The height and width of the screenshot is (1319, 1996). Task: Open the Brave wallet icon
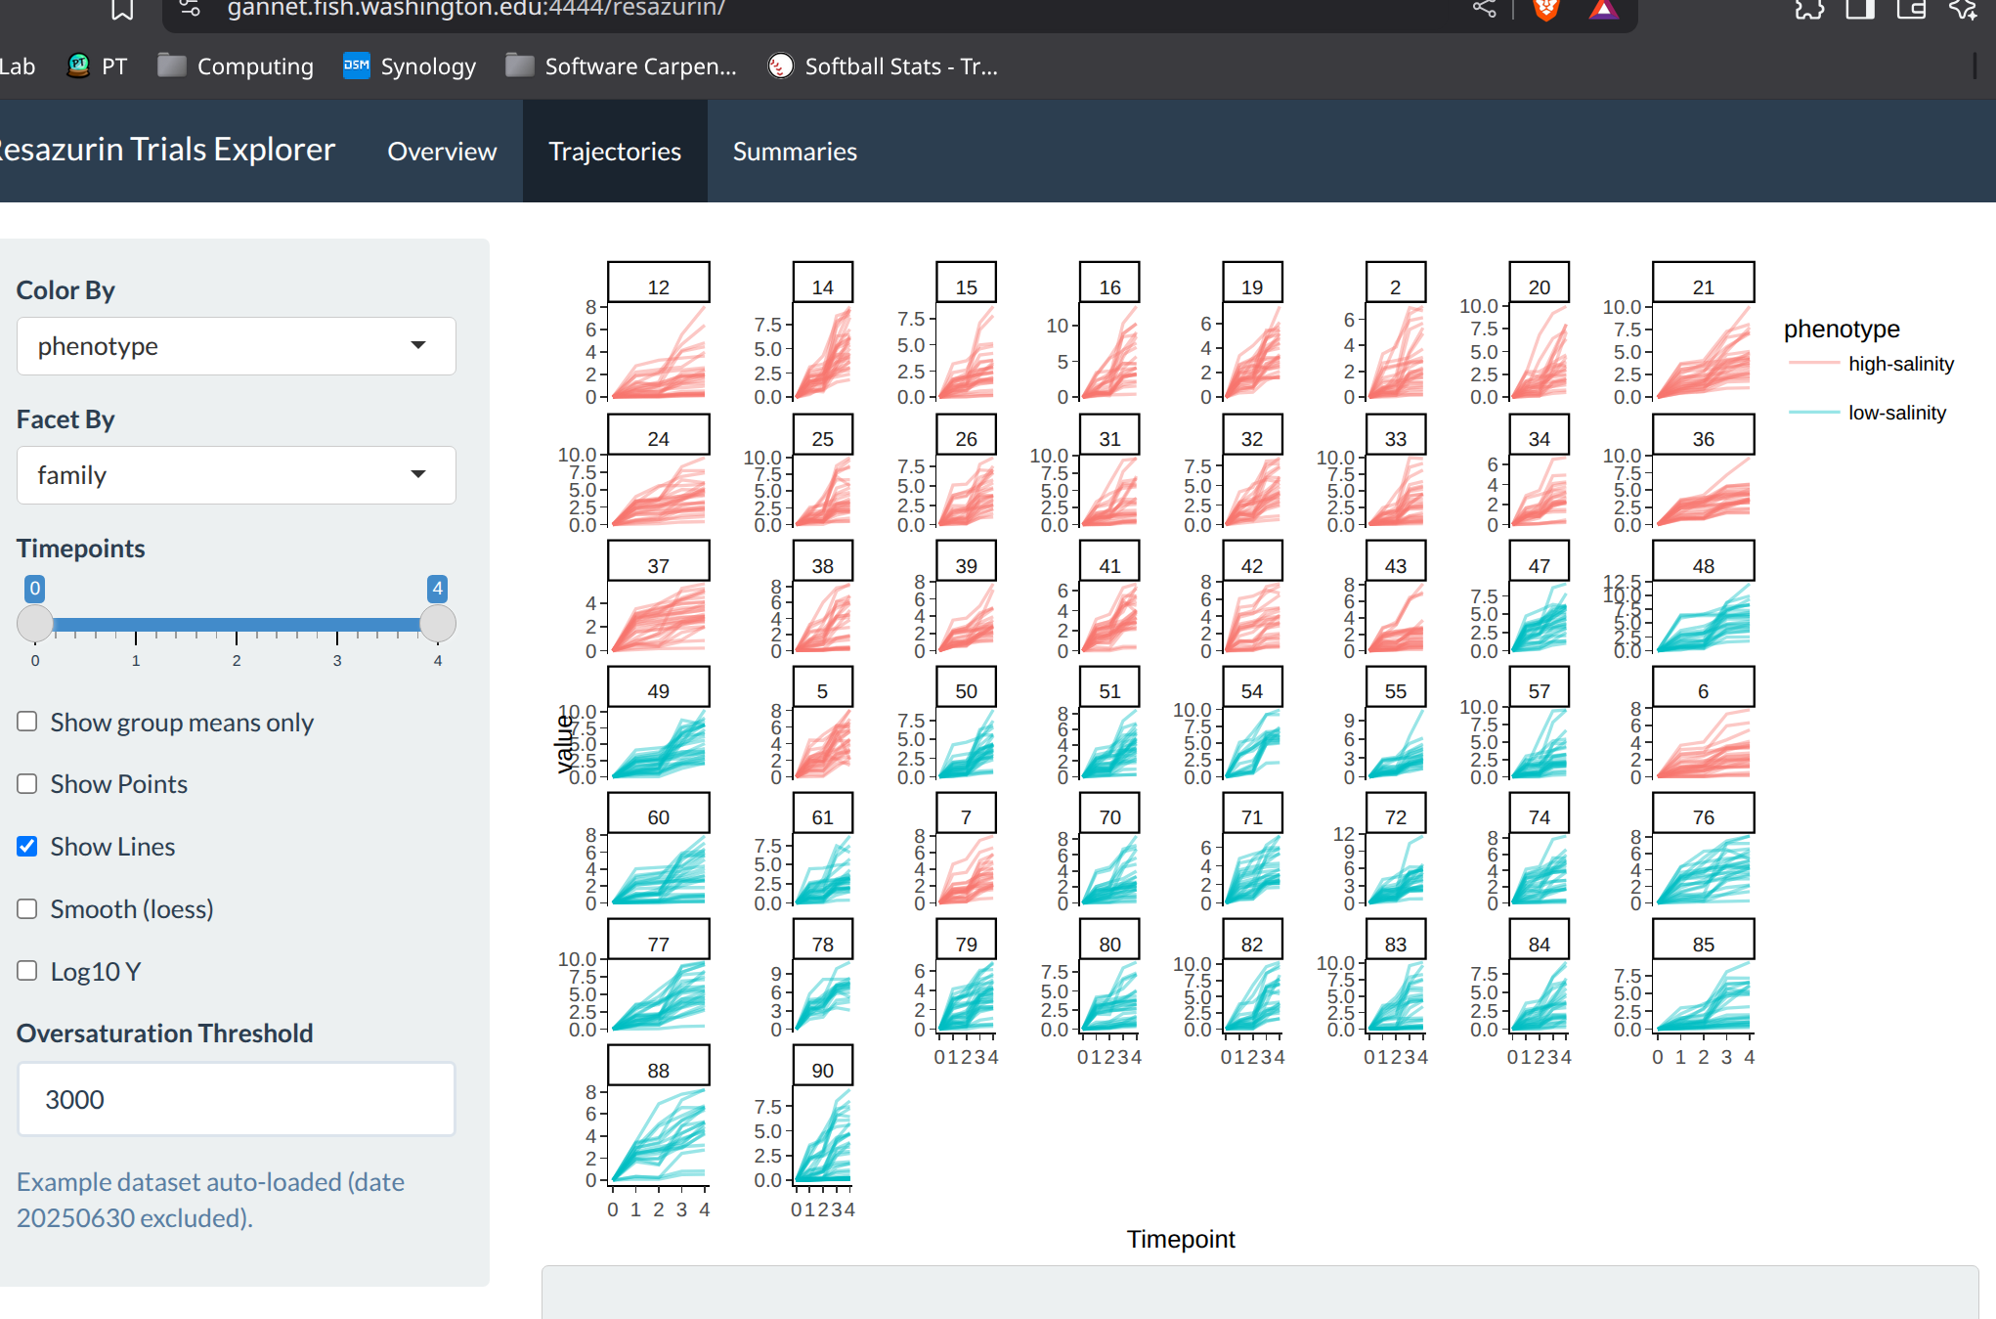(1910, 10)
